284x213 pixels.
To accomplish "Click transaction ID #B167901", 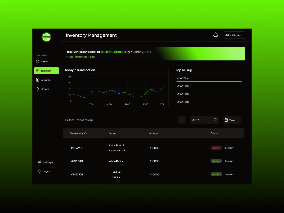I will (77, 161).
